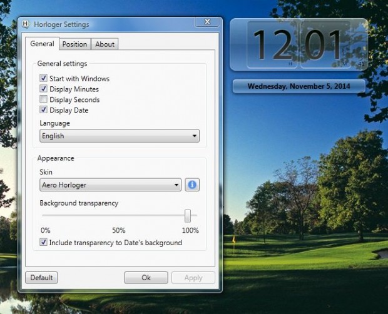Click the Default button
Image resolution: width=388 pixels, height=314 pixels.
tap(41, 278)
